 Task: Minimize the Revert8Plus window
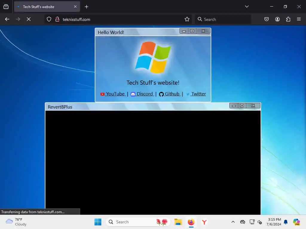pyautogui.click(x=234, y=106)
